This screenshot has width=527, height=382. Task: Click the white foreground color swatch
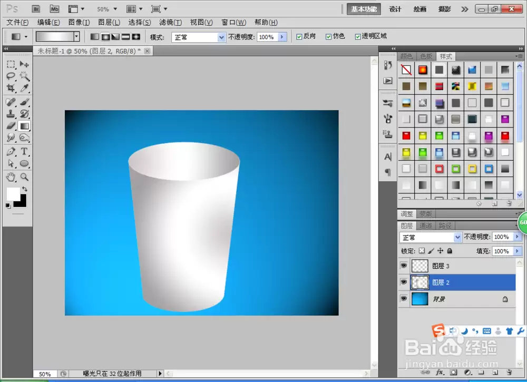[13, 193]
